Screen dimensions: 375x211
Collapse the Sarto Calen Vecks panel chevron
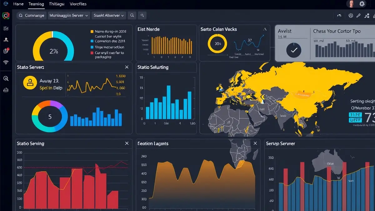click(x=265, y=29)
